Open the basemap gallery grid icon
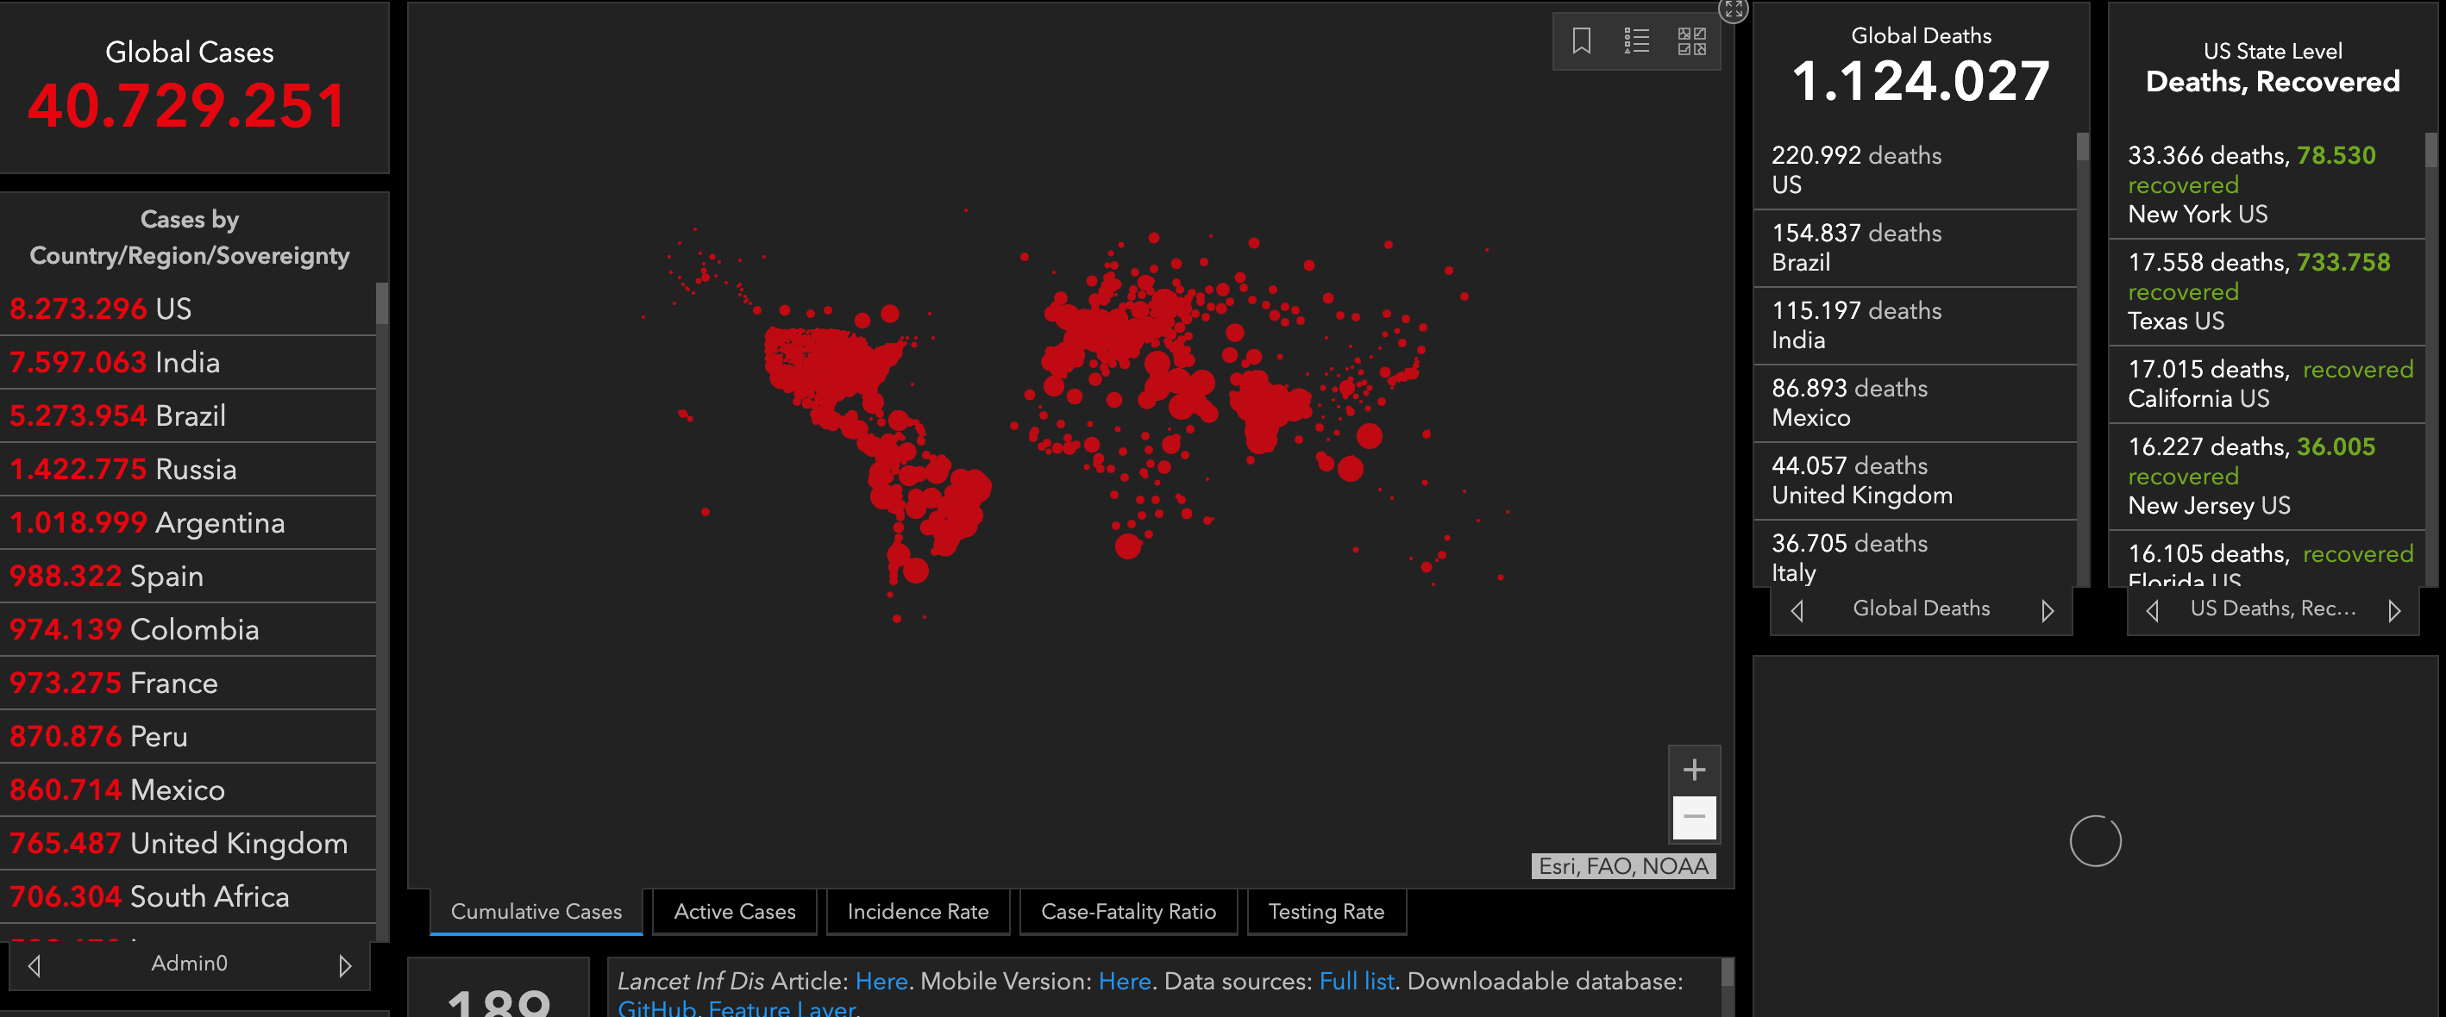Viewport: 2446px width, 1017px height. click(1691, 41)
